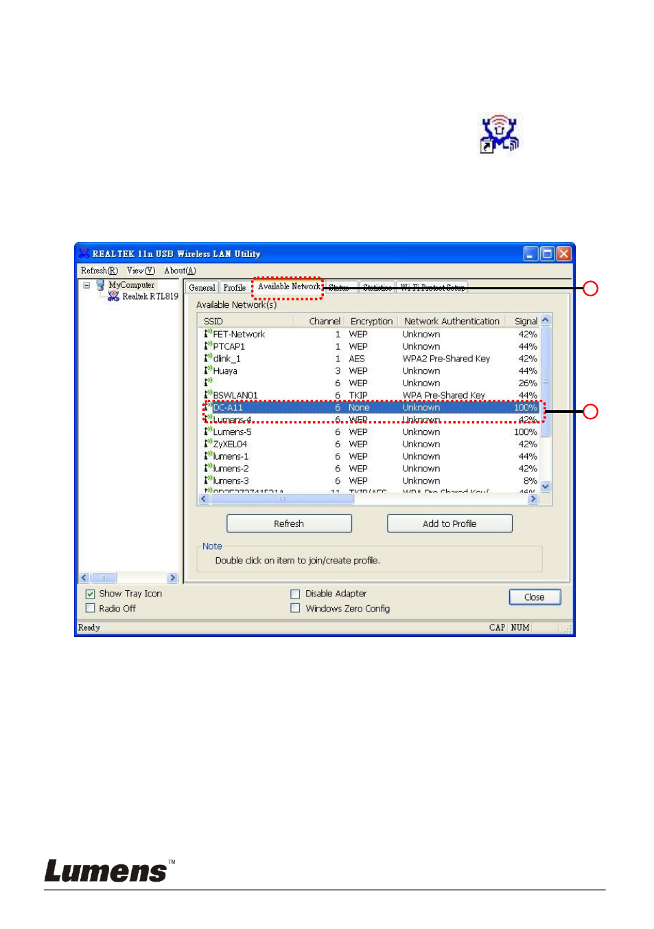Select the FET-Network SSID entry
The width and height of the screenshot is (654, 929).
click(x=239, y=334)
